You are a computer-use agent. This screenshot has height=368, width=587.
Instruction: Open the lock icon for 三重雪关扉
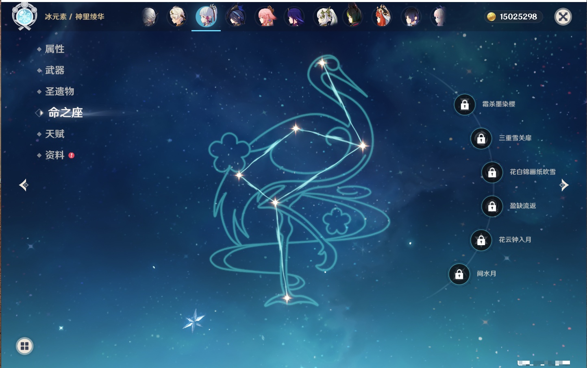pos(481,138)
